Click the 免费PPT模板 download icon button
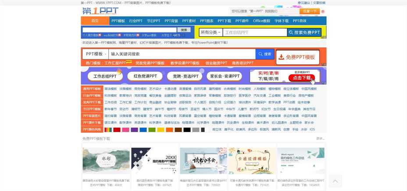407x191 pixels. click(297, 57)
